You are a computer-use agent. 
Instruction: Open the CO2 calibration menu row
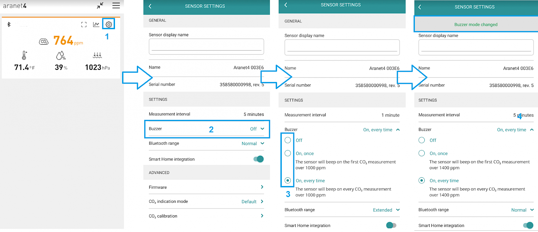point(206,216)
